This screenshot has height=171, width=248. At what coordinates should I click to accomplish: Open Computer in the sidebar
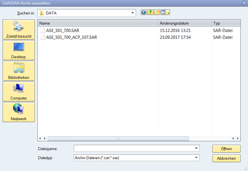19,91
